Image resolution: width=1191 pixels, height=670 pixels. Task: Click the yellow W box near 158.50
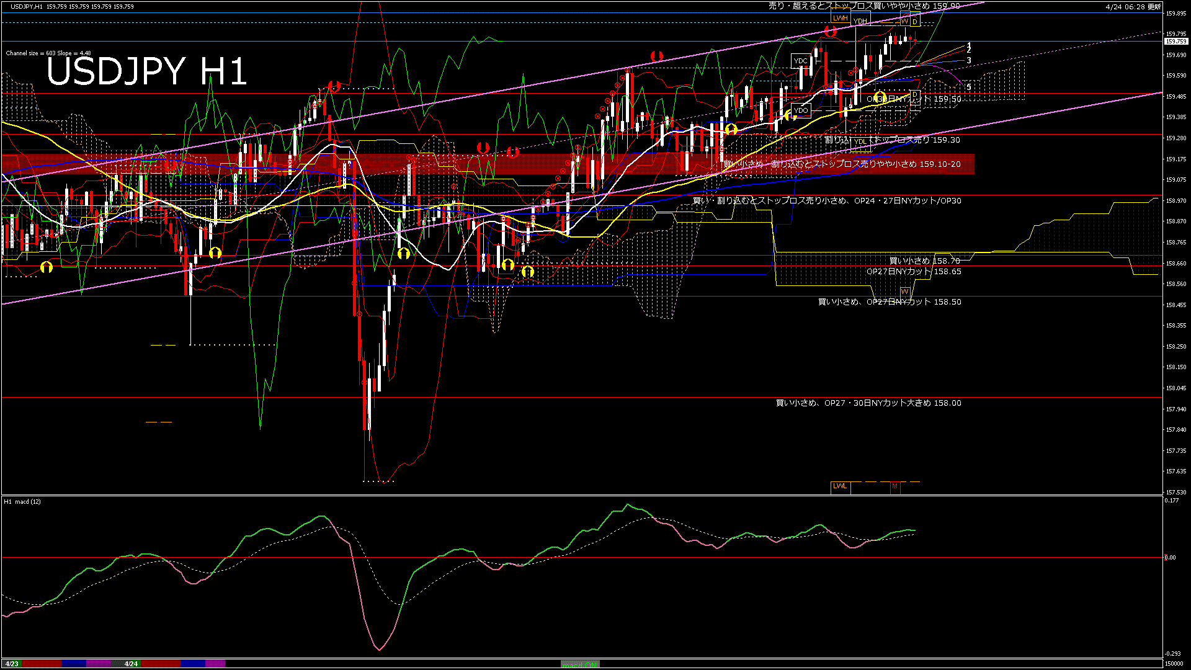[x=904, y=292]
